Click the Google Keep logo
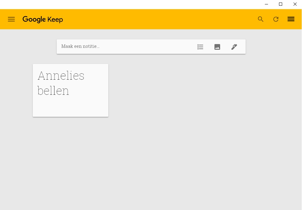This screenshot has width=302, height=210. coord(43,20)
